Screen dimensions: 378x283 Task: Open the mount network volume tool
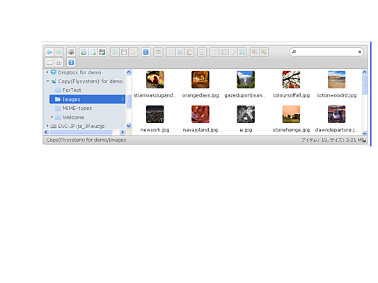point(71,52)
